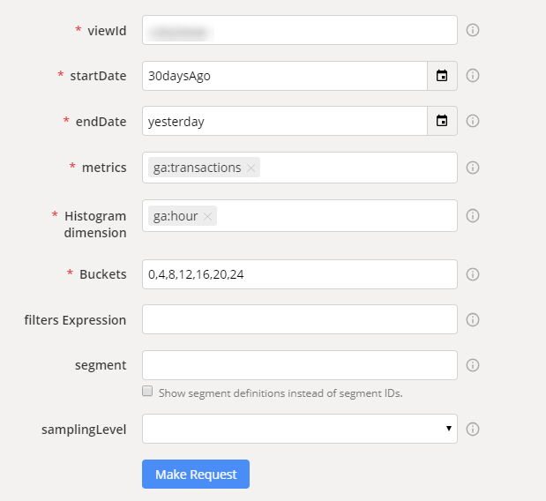Remove the ga:hour dimension tag

[208, 216]
